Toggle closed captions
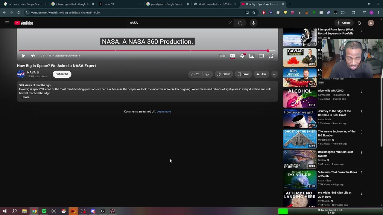Screen dimensions: 383x215 (232, 56)
